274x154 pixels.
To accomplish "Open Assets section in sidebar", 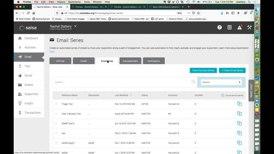I will (29, 85).
